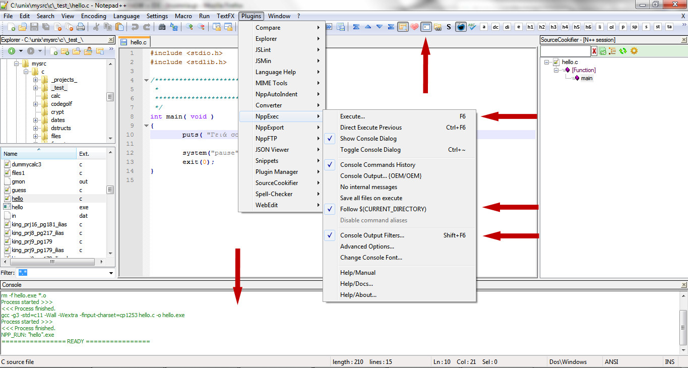
Task: Click the bold S toolbar icon
Action: pos(449,27)
